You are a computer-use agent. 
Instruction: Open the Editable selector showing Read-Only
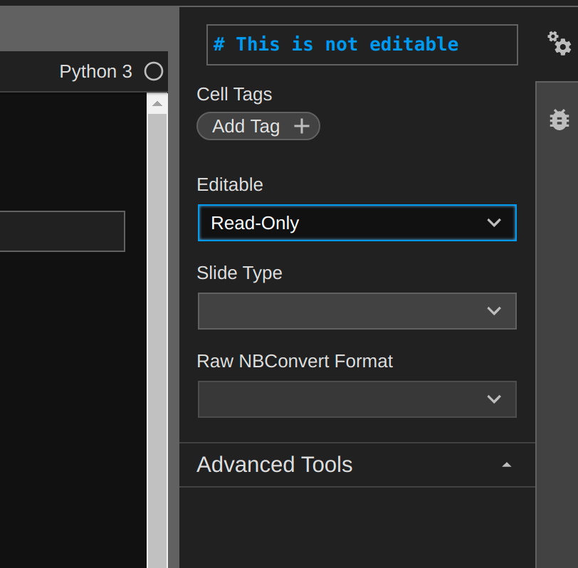(356, 223)
